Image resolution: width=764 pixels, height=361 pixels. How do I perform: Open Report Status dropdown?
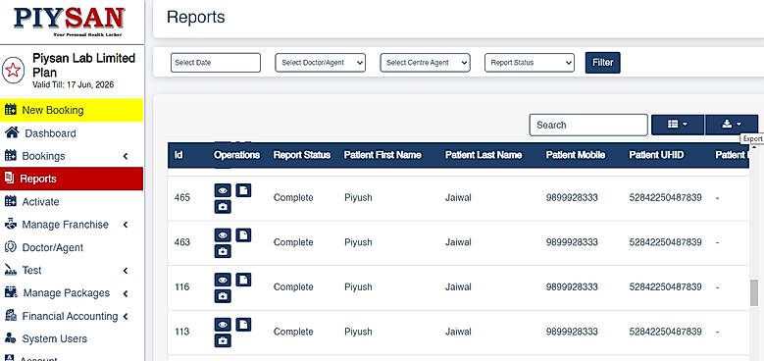(530, 63)
